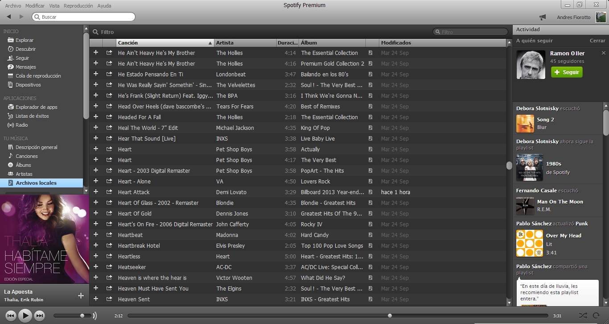Screen dimensions: 609x324
Task: Click the song progress bar handle
Action: [x=390, y=316]
